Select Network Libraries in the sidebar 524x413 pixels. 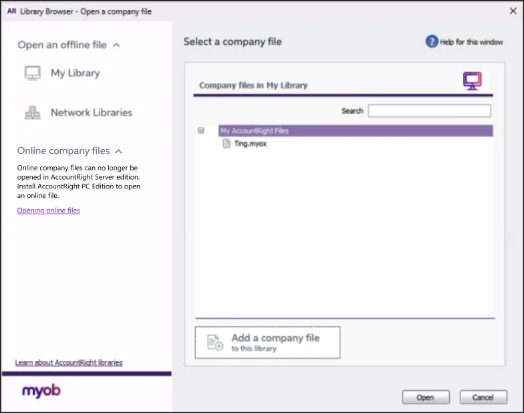92,112
